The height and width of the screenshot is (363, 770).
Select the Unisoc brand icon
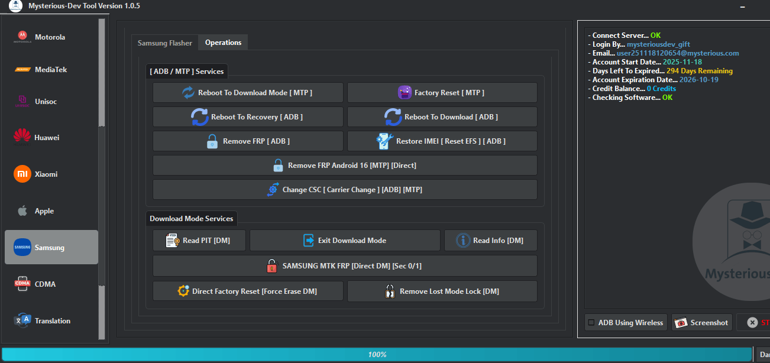pos(21,101)
